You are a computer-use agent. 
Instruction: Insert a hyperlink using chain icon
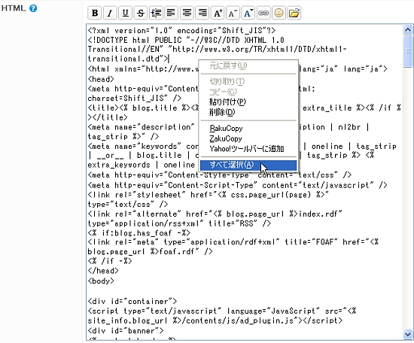(263, 13)
